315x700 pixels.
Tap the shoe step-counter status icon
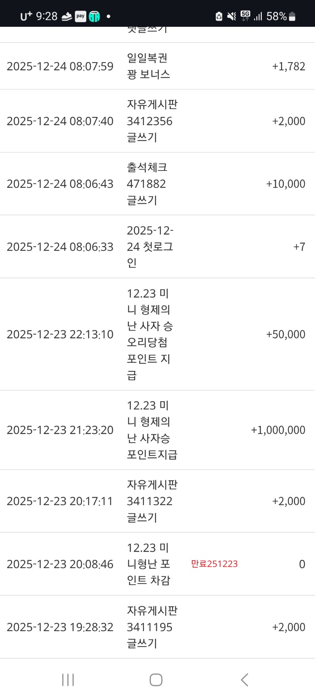pyautogui.click(x=67, y=17)
